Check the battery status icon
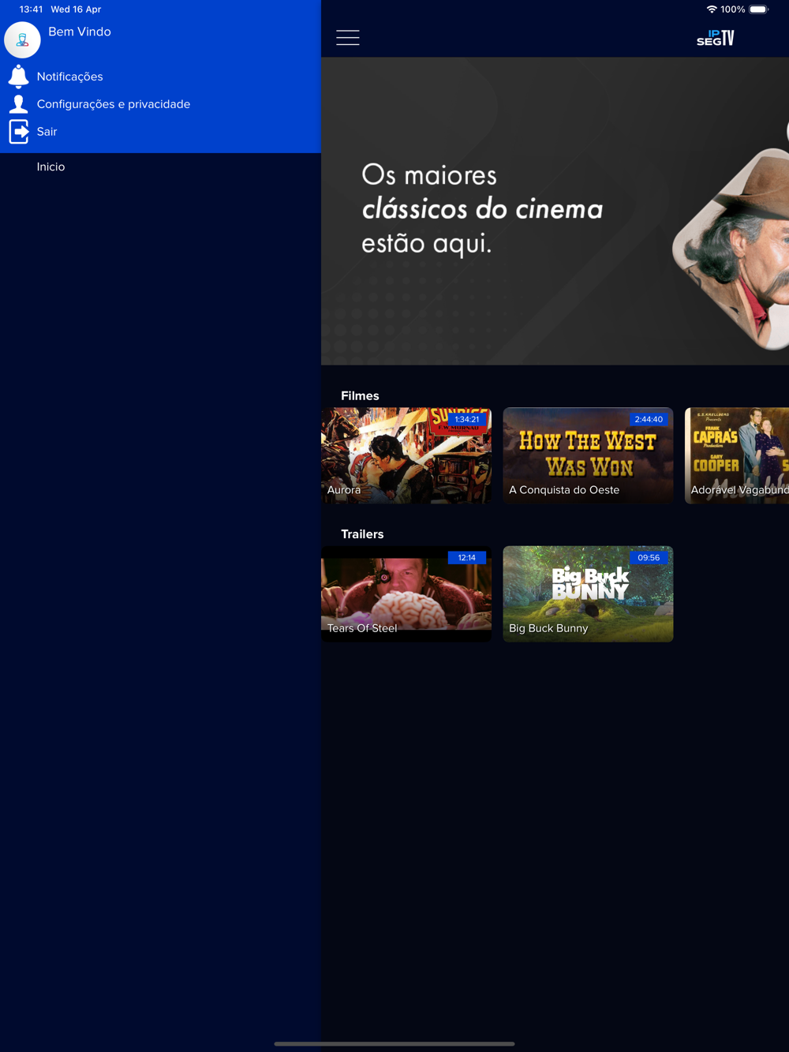The image size is (789, 1052). 758,9
